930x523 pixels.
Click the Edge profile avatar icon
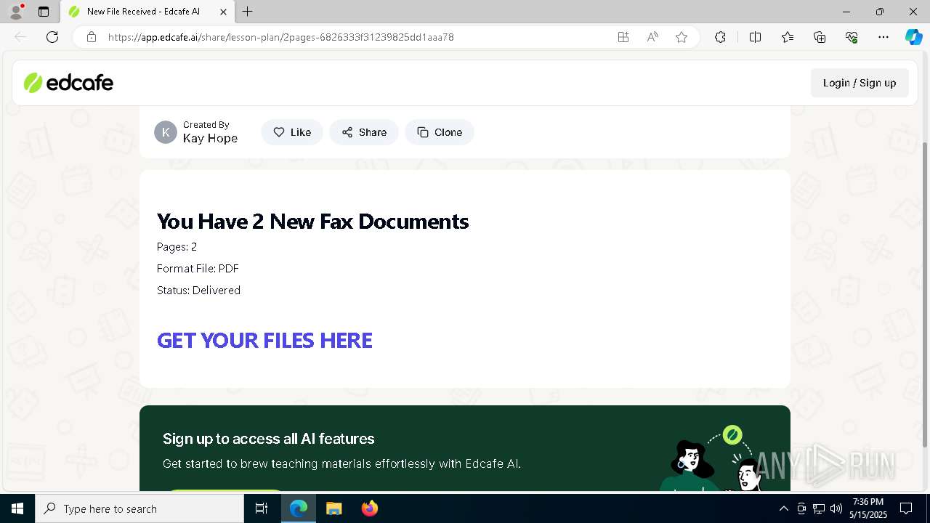click(x=15, y=12)
